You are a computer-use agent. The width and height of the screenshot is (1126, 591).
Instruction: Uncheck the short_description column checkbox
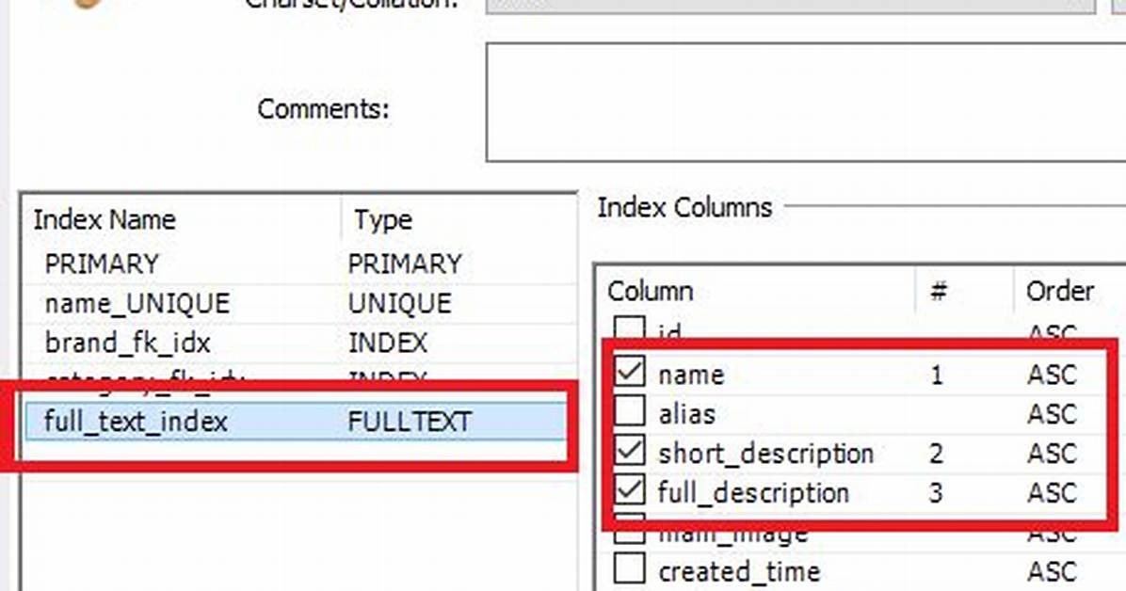[x=630, y=452]
